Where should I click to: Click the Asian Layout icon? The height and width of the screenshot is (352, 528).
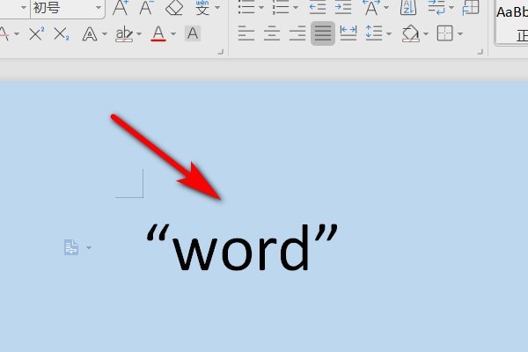371,7
